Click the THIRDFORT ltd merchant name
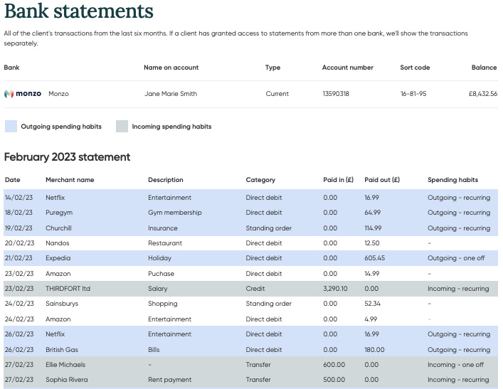The image size is (503, 389). [x=68, y=289]
